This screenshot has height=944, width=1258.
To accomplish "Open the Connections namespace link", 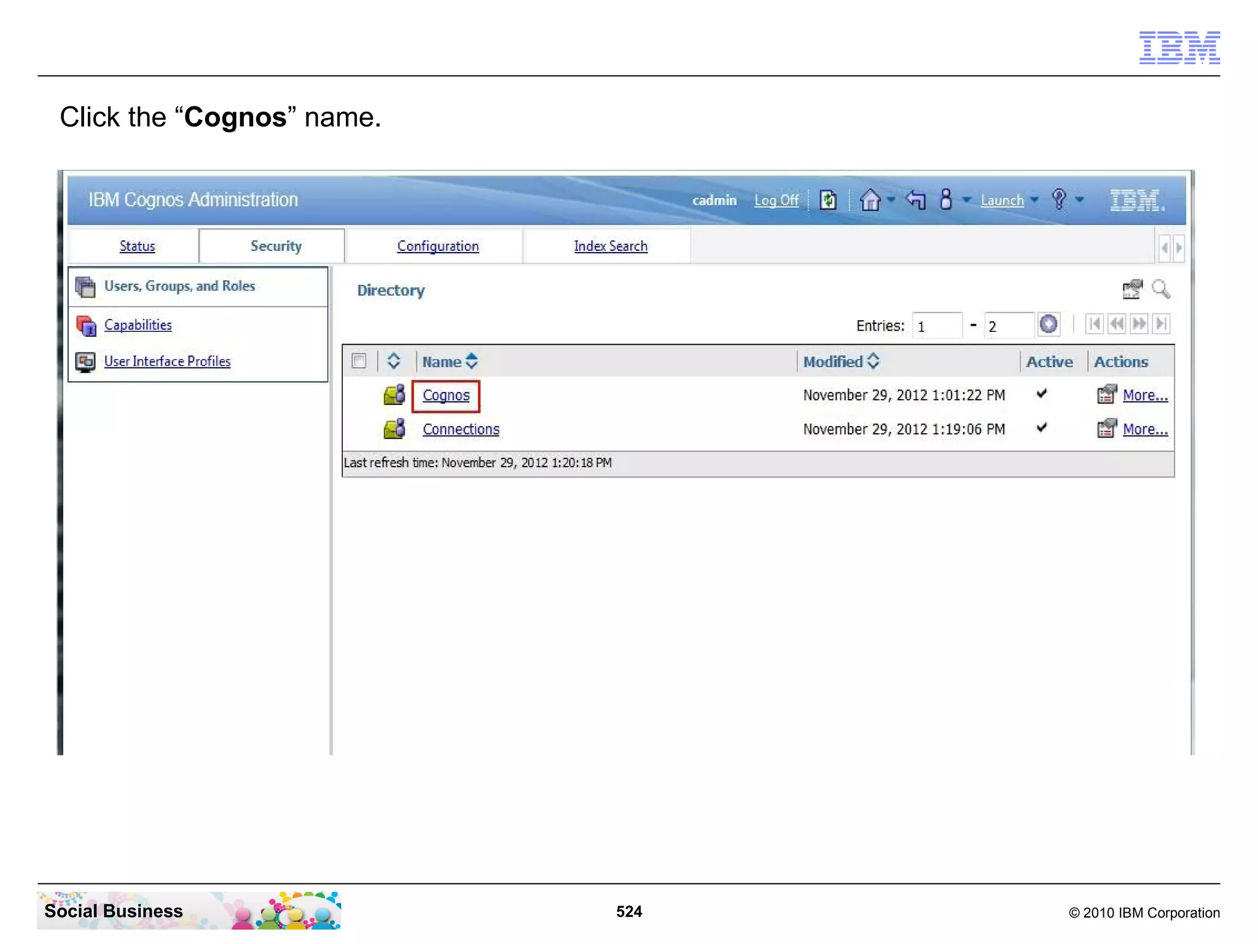I will [461, 429].
